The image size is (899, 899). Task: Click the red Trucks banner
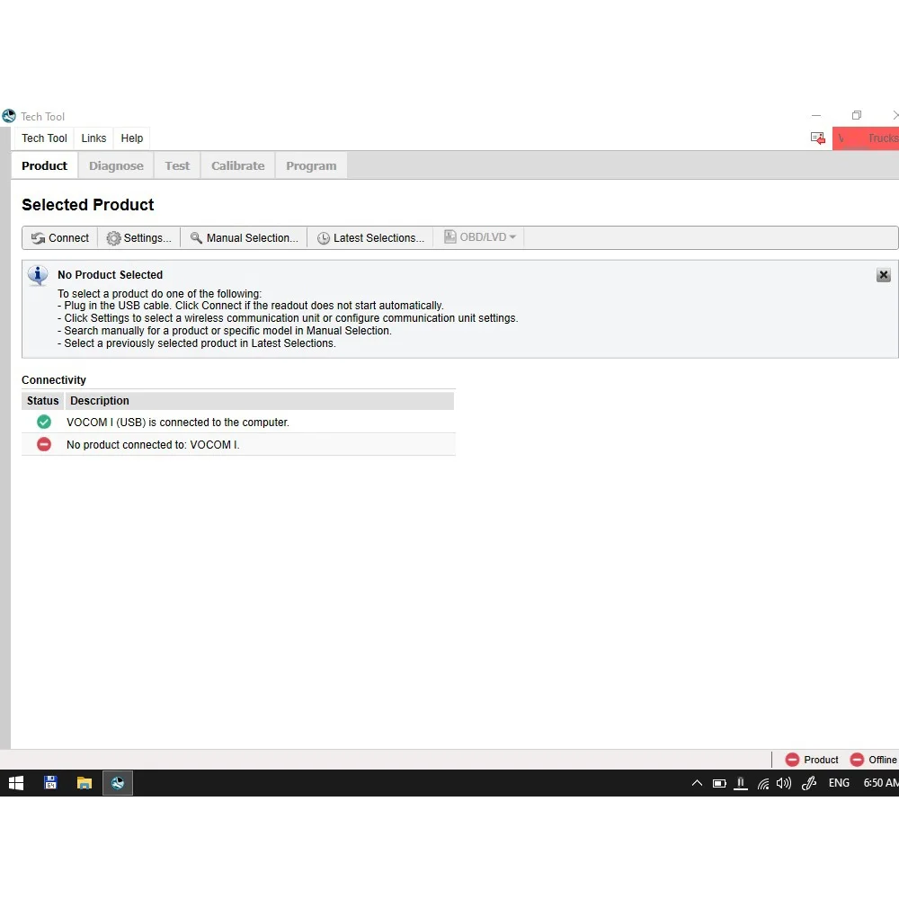[866, 138]
